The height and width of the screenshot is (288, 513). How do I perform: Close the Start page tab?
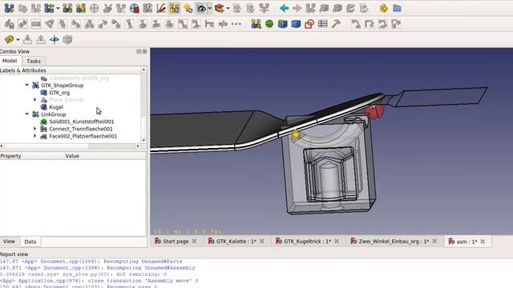click(194, 242)
